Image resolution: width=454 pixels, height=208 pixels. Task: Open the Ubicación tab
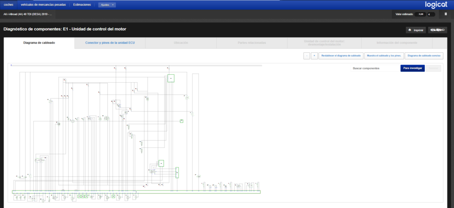pyautogui.click(x=181, y=43)
